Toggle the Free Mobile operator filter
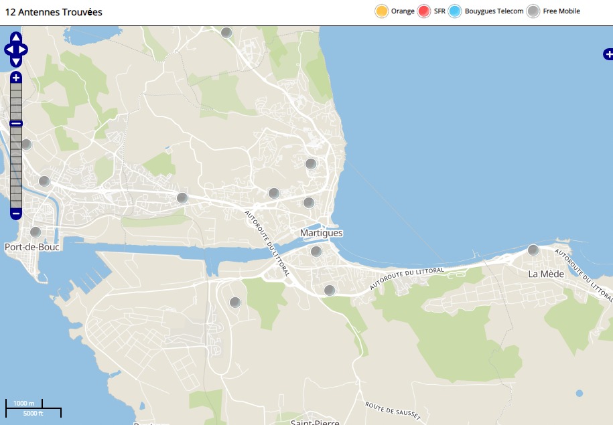 [533, 11]
